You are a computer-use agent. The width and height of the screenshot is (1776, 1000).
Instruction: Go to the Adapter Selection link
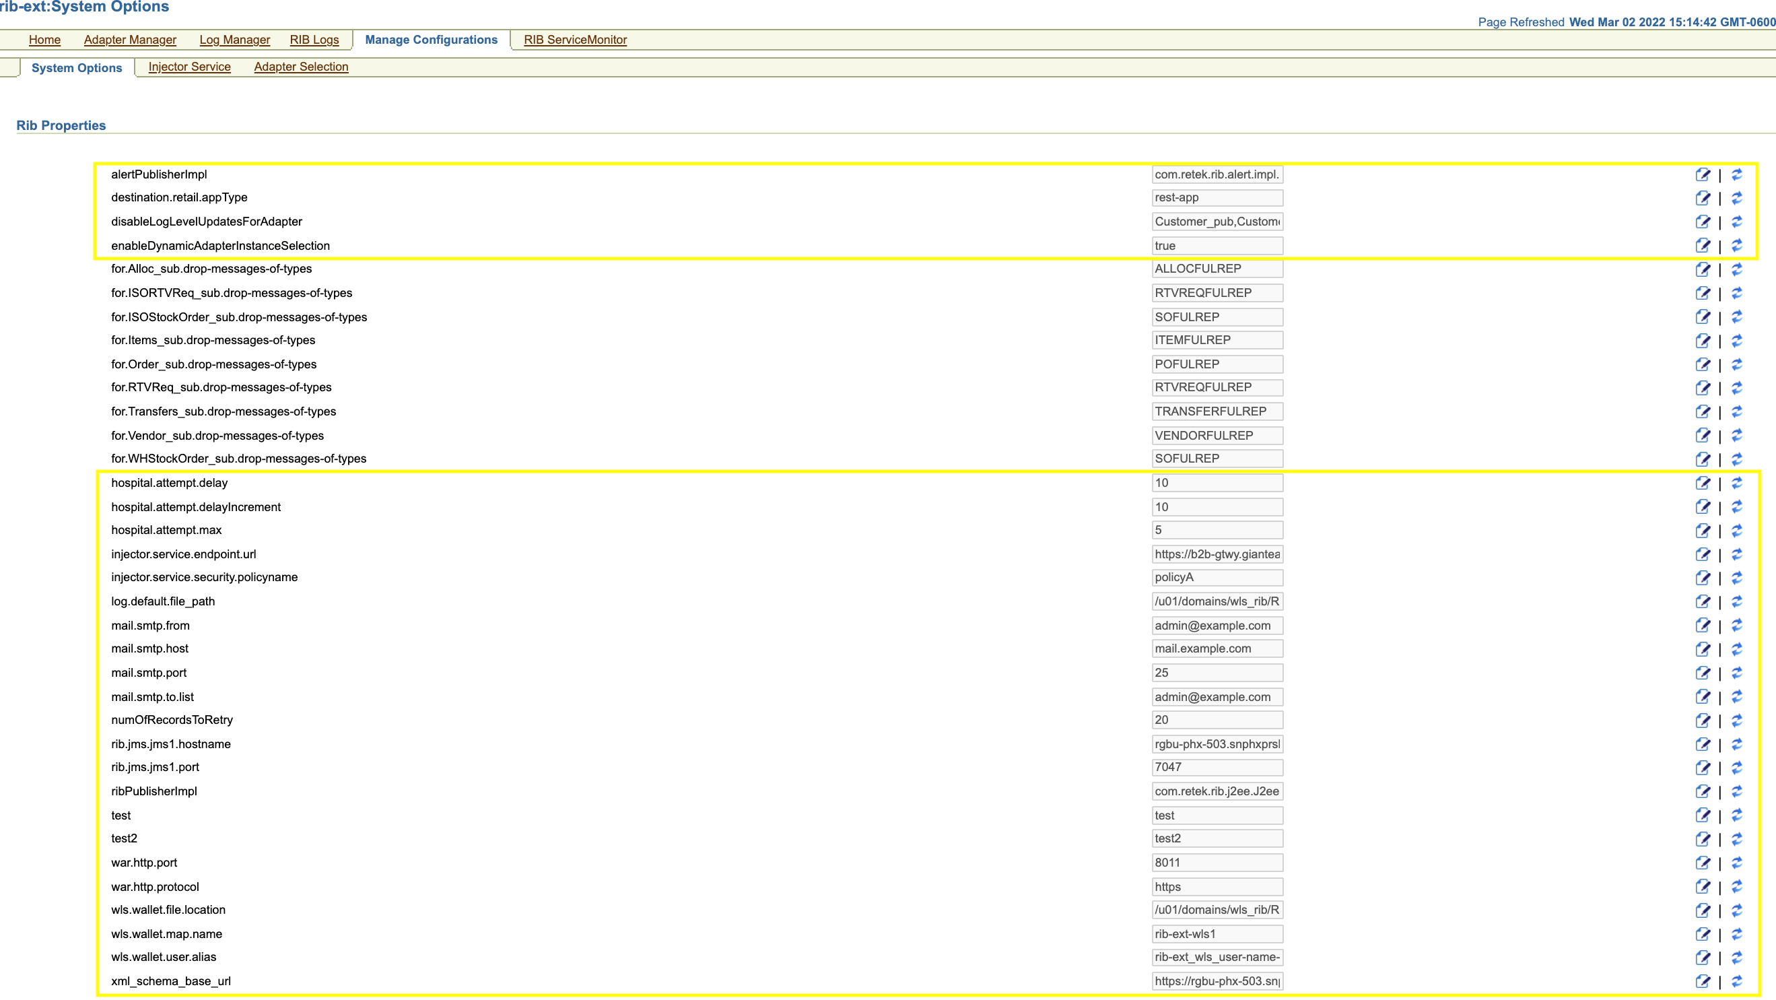(300, 67)
